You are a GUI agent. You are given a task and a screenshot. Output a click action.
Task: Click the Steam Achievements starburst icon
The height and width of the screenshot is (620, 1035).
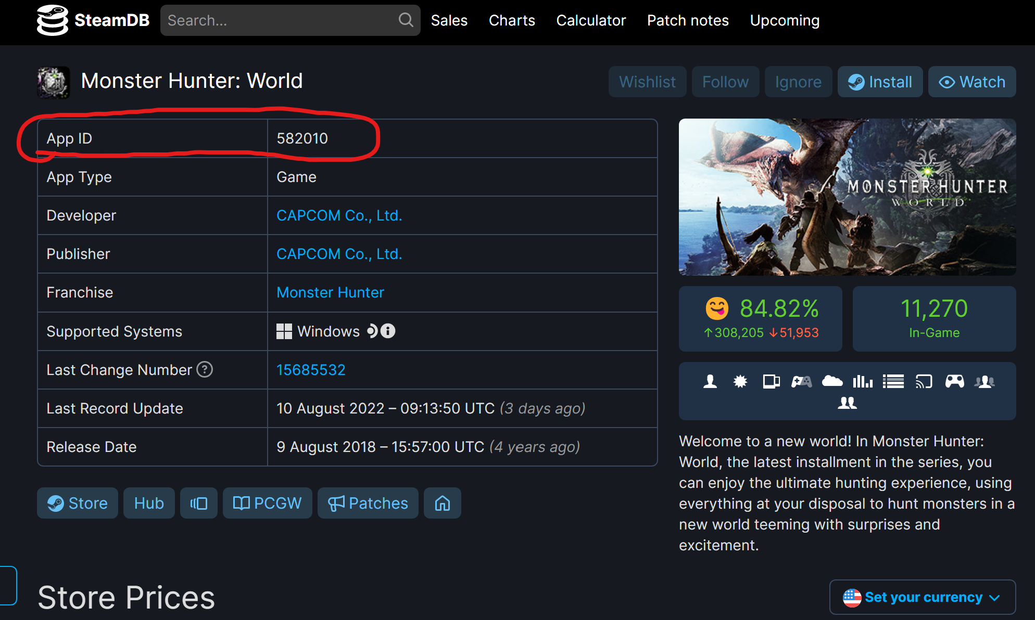point(740,382)
